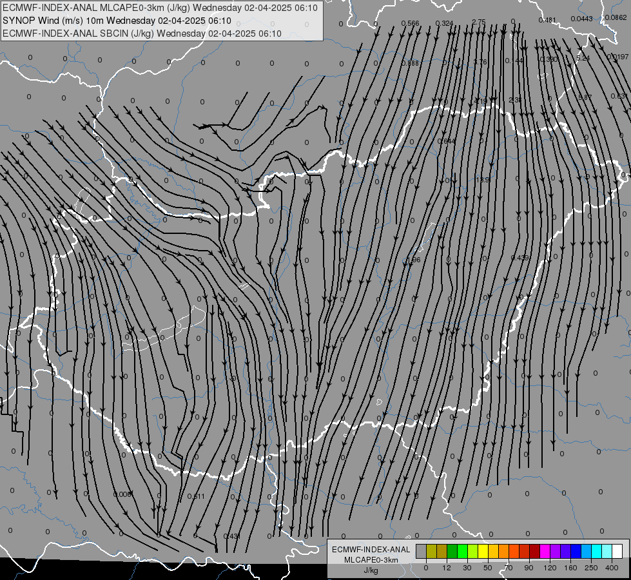
Task: Click the SYNOP Wind 10m title line
Action: coord(117,21)
